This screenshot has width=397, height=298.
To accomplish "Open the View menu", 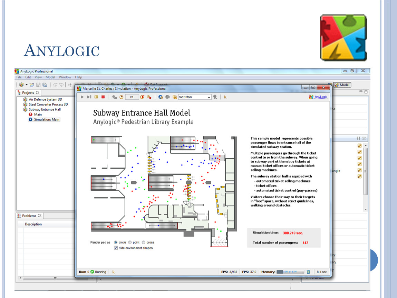I will (38, 77).
